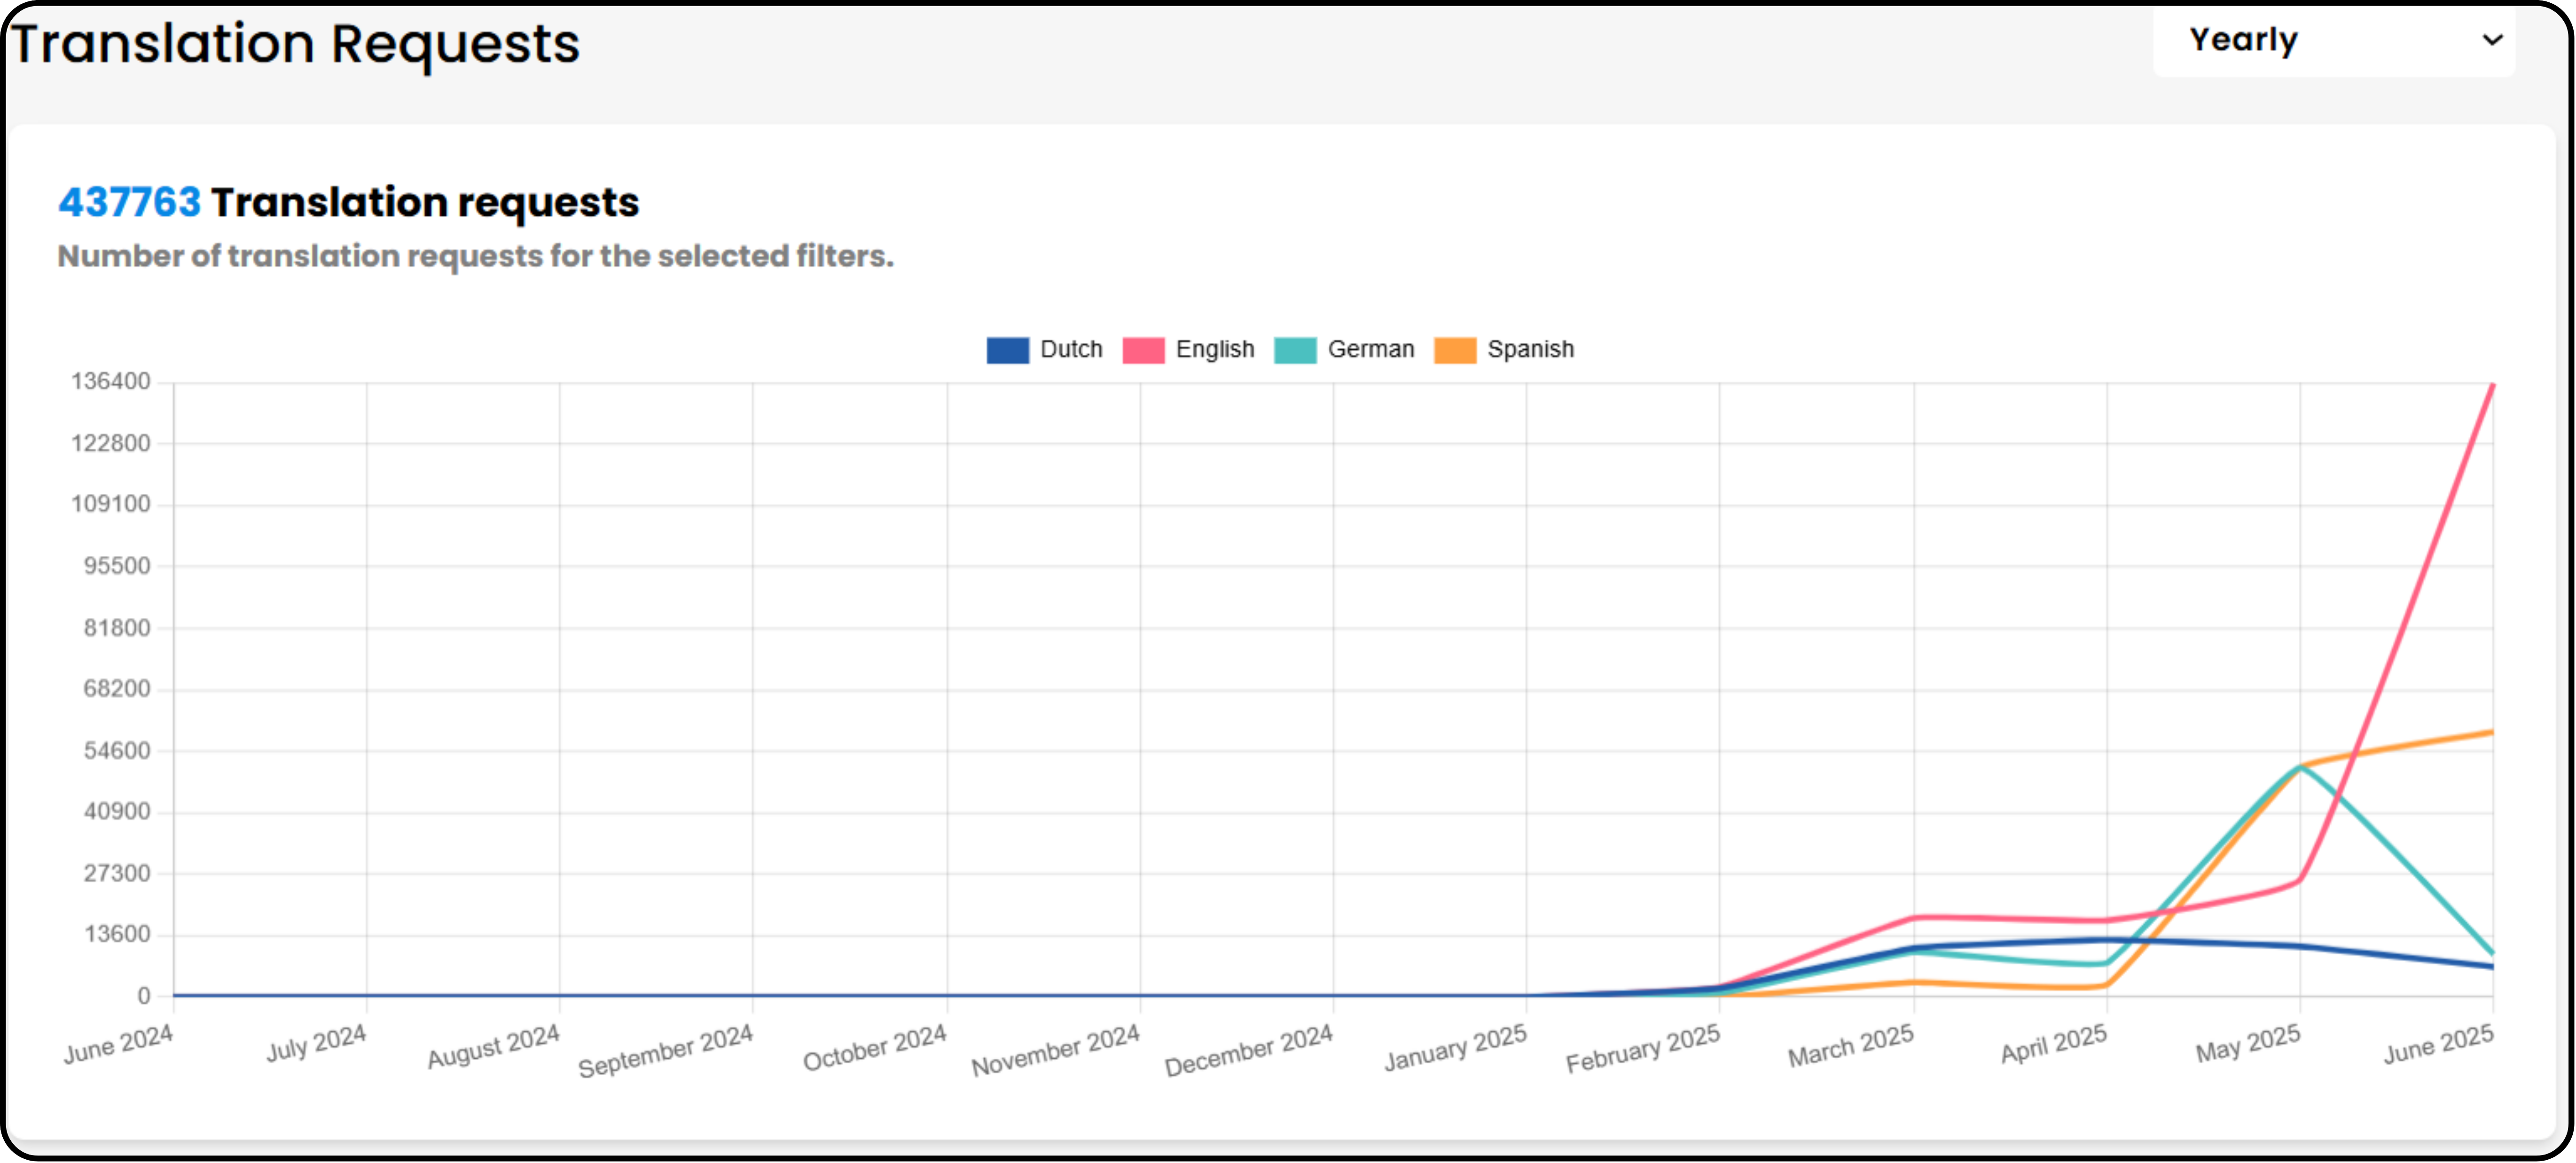This screenshot has width=2576, height=1163.
Task: Click the English legend label
Action: (x=1214, y=349)
